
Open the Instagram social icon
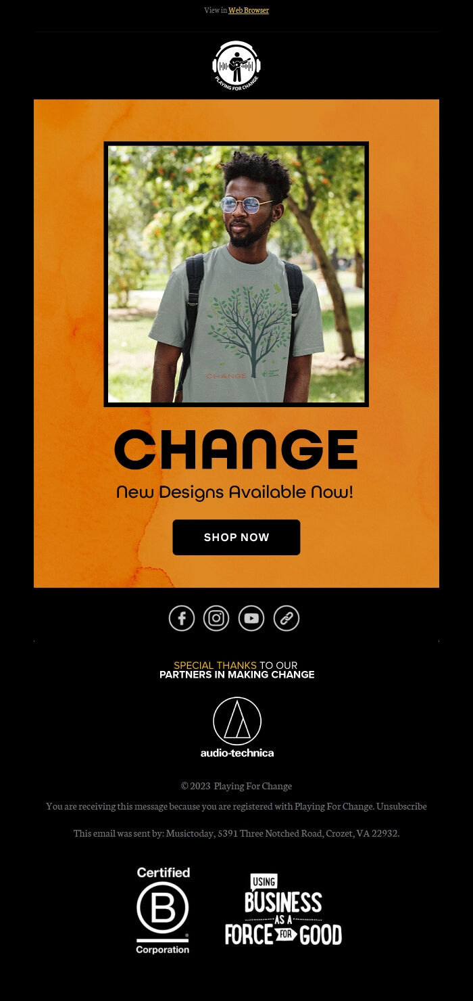[x=216, y=618]
